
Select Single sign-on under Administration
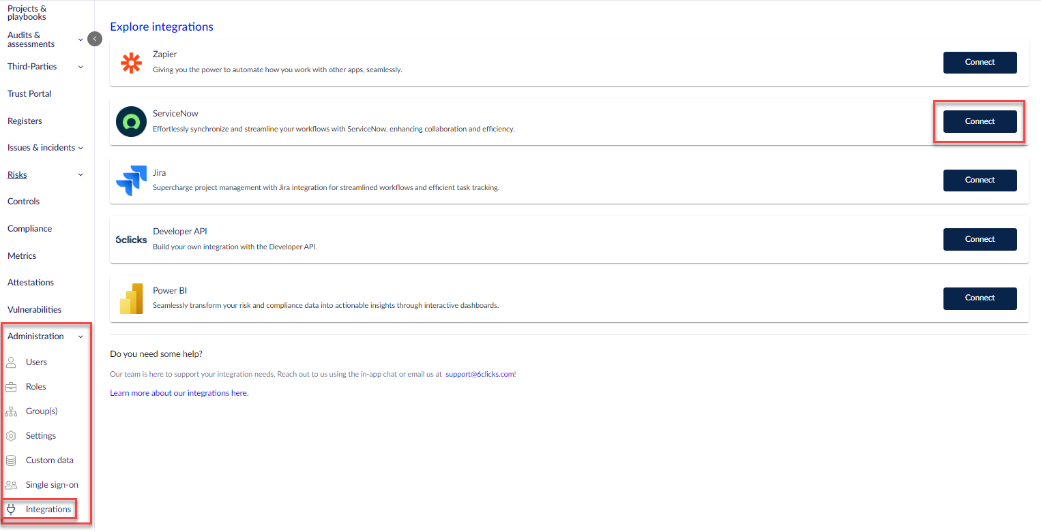52,485
